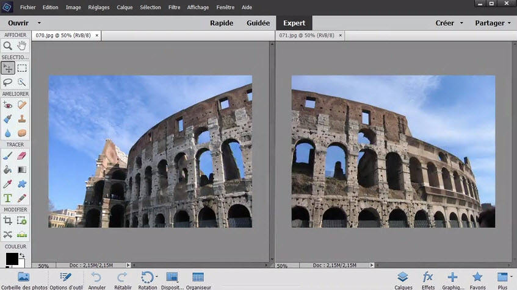Viewport: 517px width, 290px height.
Task: Open the Edition menu
Action: [50, 7]
